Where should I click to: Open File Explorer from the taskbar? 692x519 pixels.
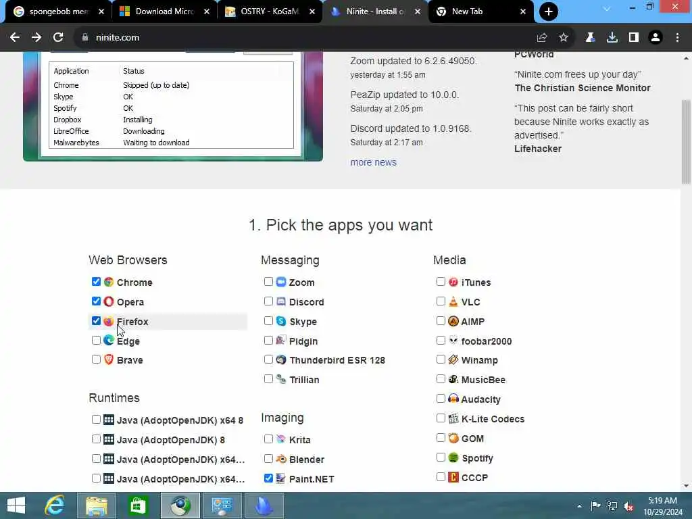pos(97,505)
